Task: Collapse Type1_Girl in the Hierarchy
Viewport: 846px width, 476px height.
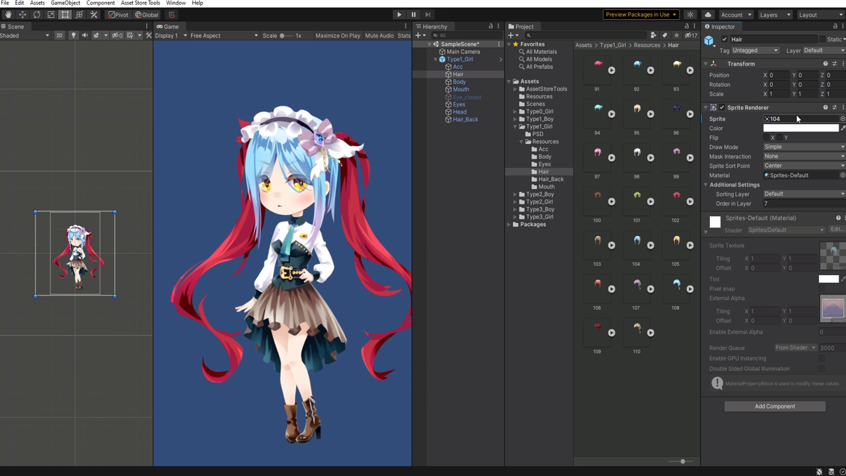Action: [x=437, y=59]
